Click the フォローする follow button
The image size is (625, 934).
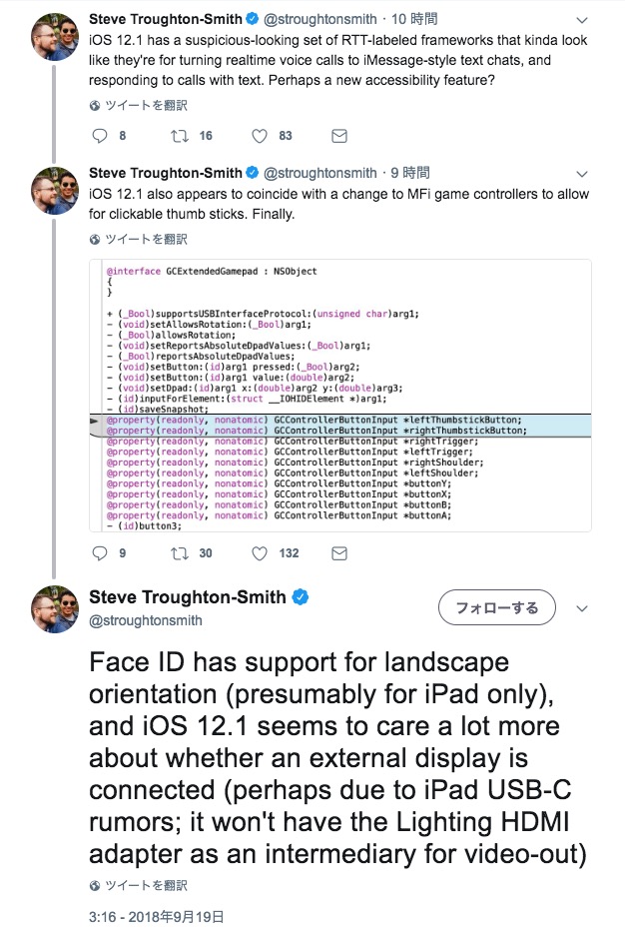(496, 607)
